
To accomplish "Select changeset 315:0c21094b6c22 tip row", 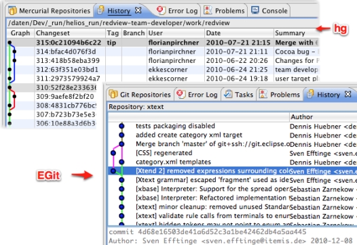I will click(163, 43).
